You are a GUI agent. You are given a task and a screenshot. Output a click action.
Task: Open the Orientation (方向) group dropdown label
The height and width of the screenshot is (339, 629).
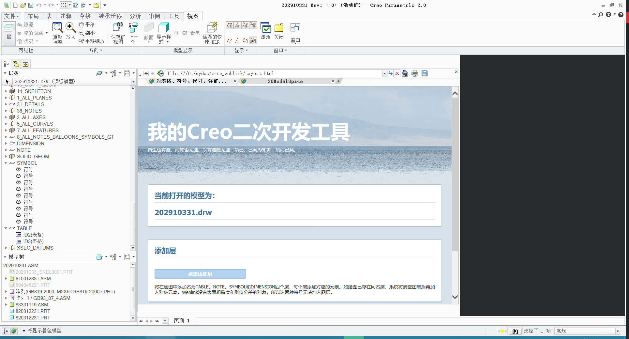[96, 50]
